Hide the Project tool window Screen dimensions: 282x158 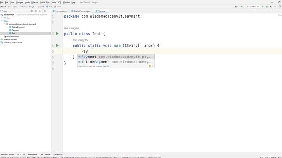(49, 11)
